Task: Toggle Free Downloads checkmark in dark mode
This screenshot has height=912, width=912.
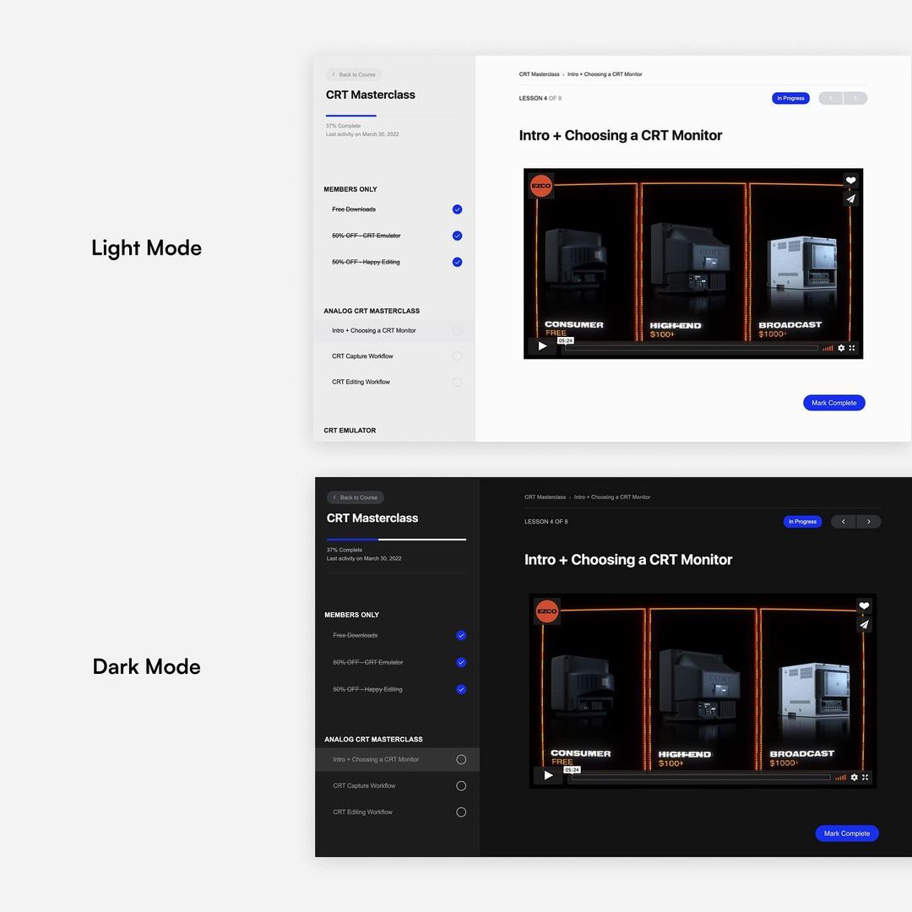Action: tap(461, 635)
